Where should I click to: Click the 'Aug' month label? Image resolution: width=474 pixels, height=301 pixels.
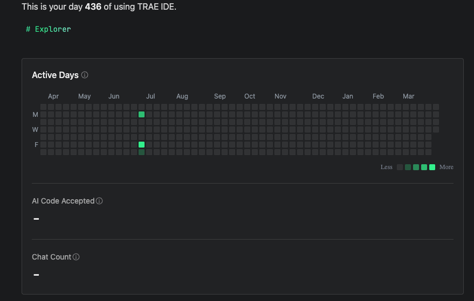tap(182, 96)
